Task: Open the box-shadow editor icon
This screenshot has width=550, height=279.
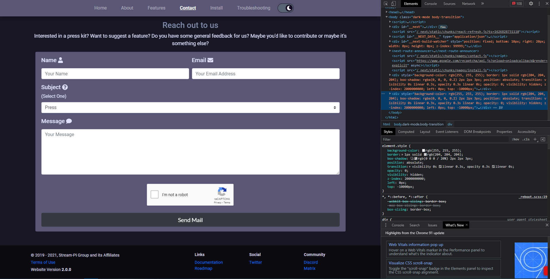Action: (412, 159)
